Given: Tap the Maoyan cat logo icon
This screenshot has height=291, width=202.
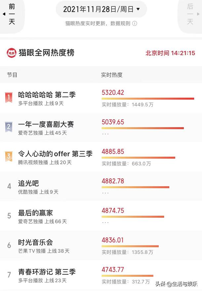Looking at the screenshot, I should click(12, 53).
